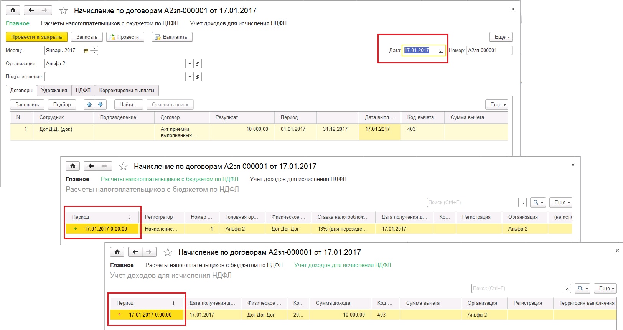Forward arrow in middle Расчеты налогоплательщиков window
The height and width of the screenshot is (330, 623).
tap(105, 166)
